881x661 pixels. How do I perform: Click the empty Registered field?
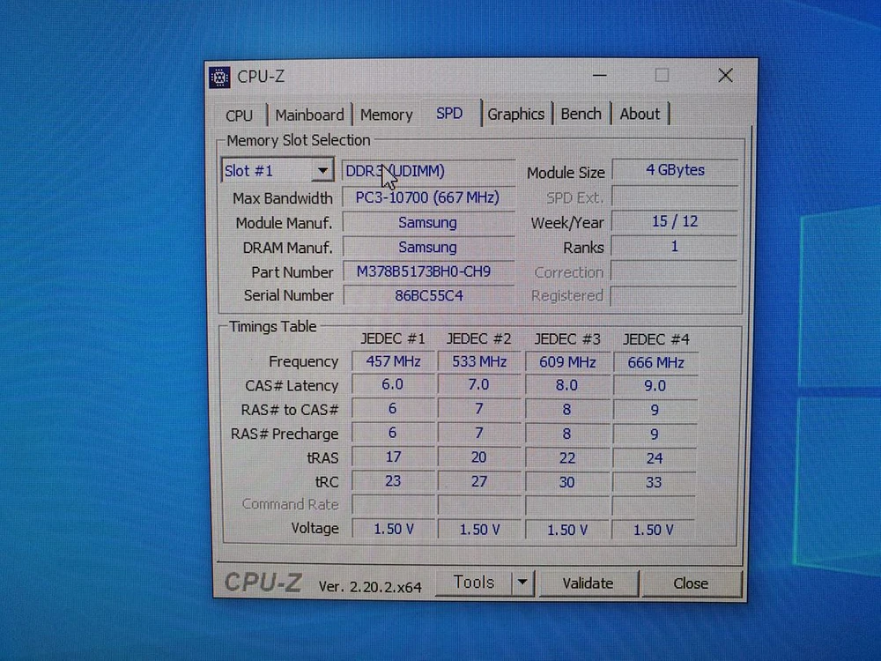click(673, 295)
